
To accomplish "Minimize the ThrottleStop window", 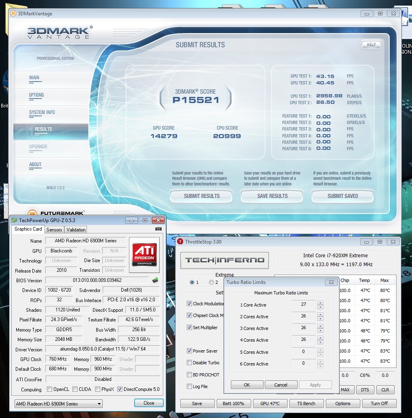I will (366, 242).
